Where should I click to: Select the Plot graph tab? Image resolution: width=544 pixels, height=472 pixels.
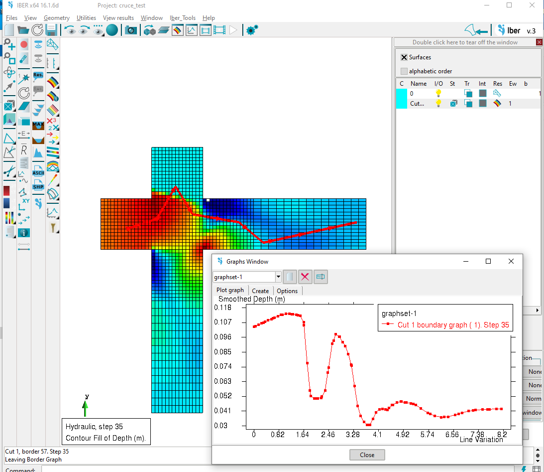230,290
